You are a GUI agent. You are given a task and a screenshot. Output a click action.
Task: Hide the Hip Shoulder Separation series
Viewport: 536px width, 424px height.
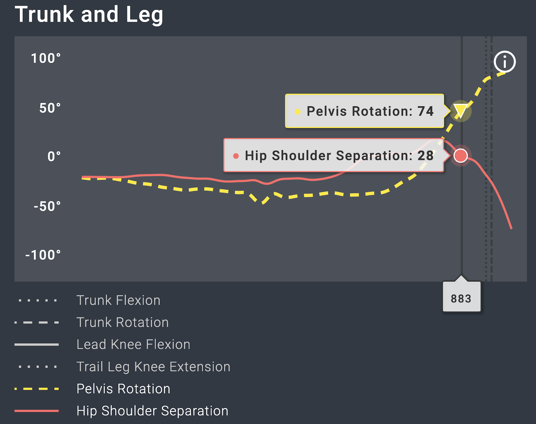tap(152, 411)
